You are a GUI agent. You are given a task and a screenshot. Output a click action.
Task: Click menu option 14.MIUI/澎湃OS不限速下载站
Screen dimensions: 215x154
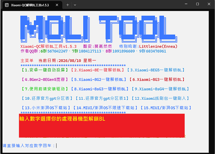point(105,108)
